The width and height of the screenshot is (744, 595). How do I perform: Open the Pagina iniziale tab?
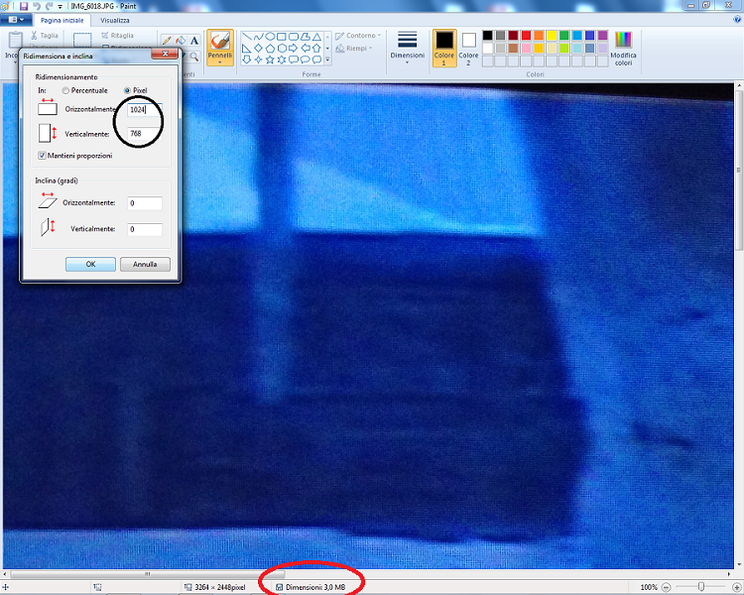pos(63,20)
